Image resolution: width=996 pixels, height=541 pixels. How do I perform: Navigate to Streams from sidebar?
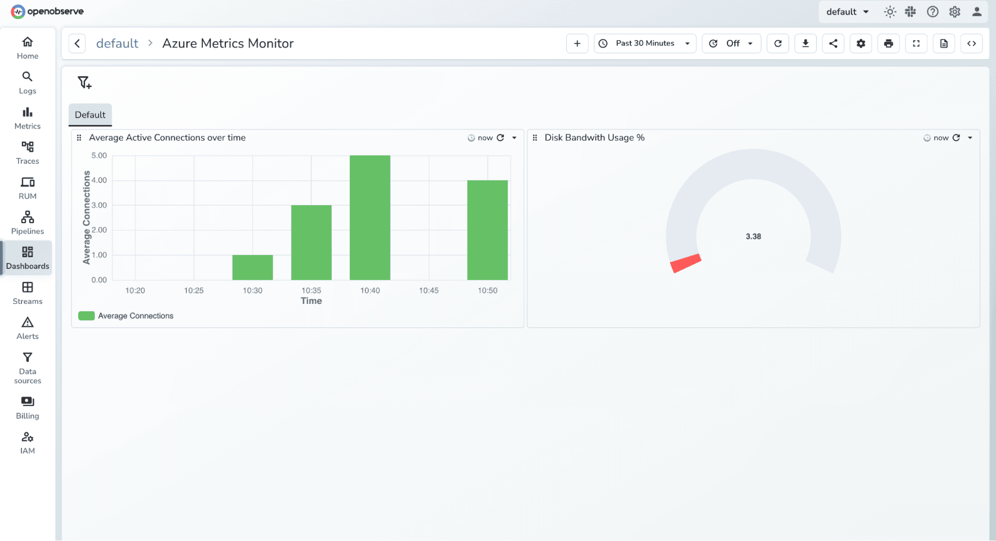pos(27,292)
